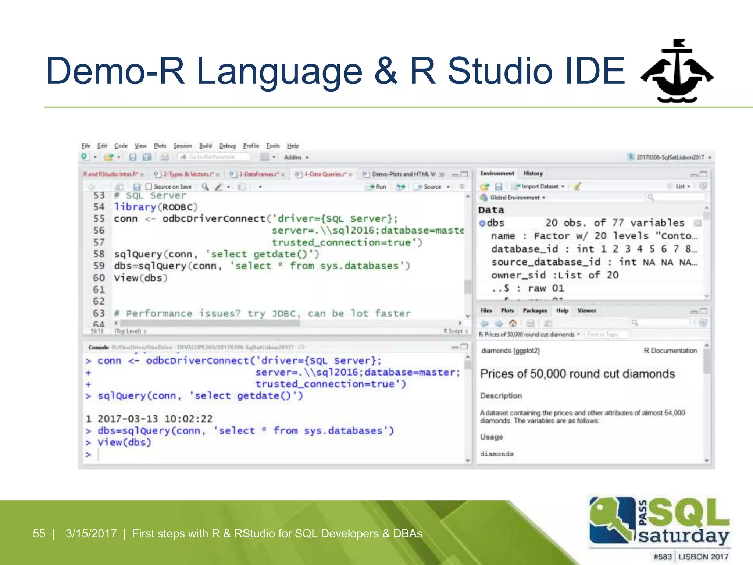Viewport: 753px width, 565px height.
Task: Click the Find in Topic field
Action: pos(607,334)
